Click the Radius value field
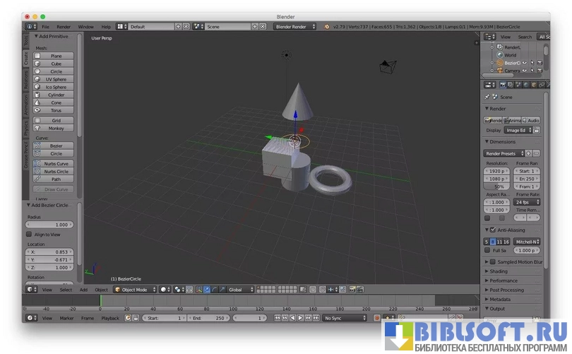 [x=53, y=225]
